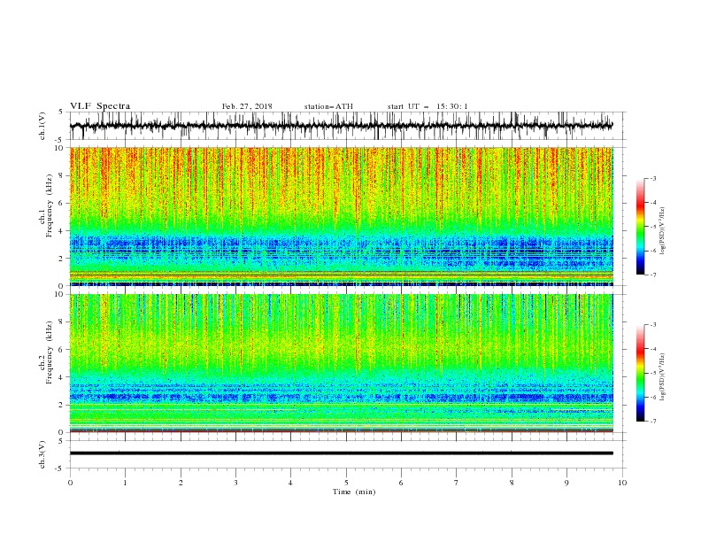701x542 pixels.
Task: Click the date "Feb. 27, 2018"
Action: 247,106
